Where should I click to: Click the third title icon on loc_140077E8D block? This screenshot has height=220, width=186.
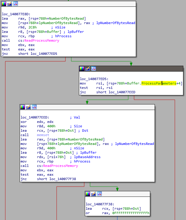coord(16,4)
